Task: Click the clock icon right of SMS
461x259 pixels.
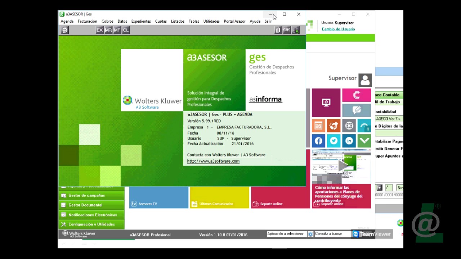Action: pyautogui.click(x=296, y=30)
